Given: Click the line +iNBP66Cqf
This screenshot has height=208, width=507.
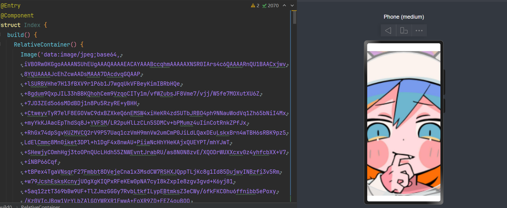Looking at the screenshot, I should coord(41,162).
